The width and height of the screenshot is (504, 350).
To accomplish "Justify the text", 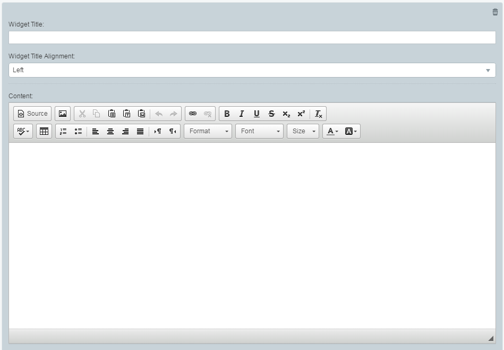I will (x=140, y=131).
